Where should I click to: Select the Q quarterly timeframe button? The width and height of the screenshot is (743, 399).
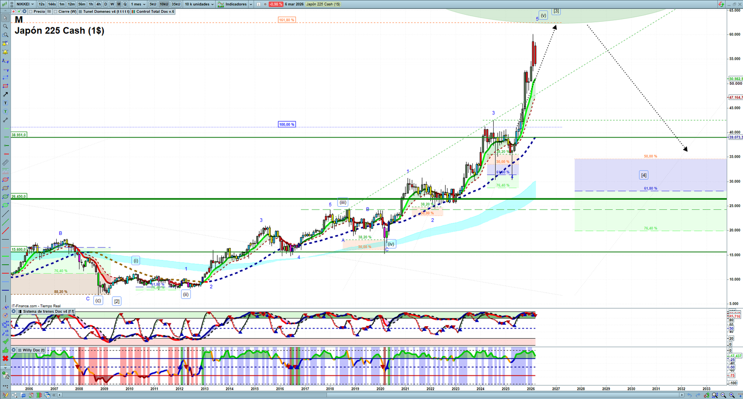(125, 4)
